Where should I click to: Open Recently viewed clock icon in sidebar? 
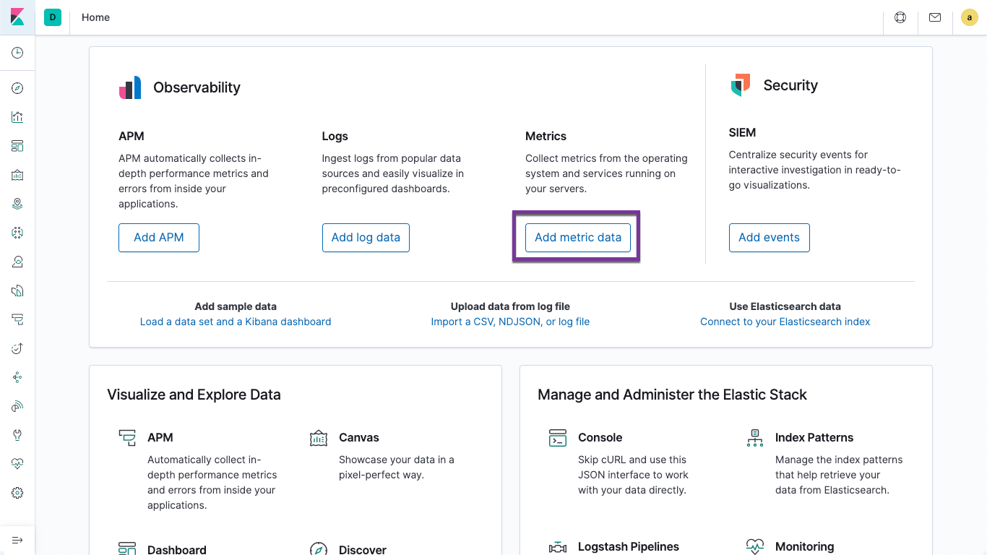coord(17,53)
